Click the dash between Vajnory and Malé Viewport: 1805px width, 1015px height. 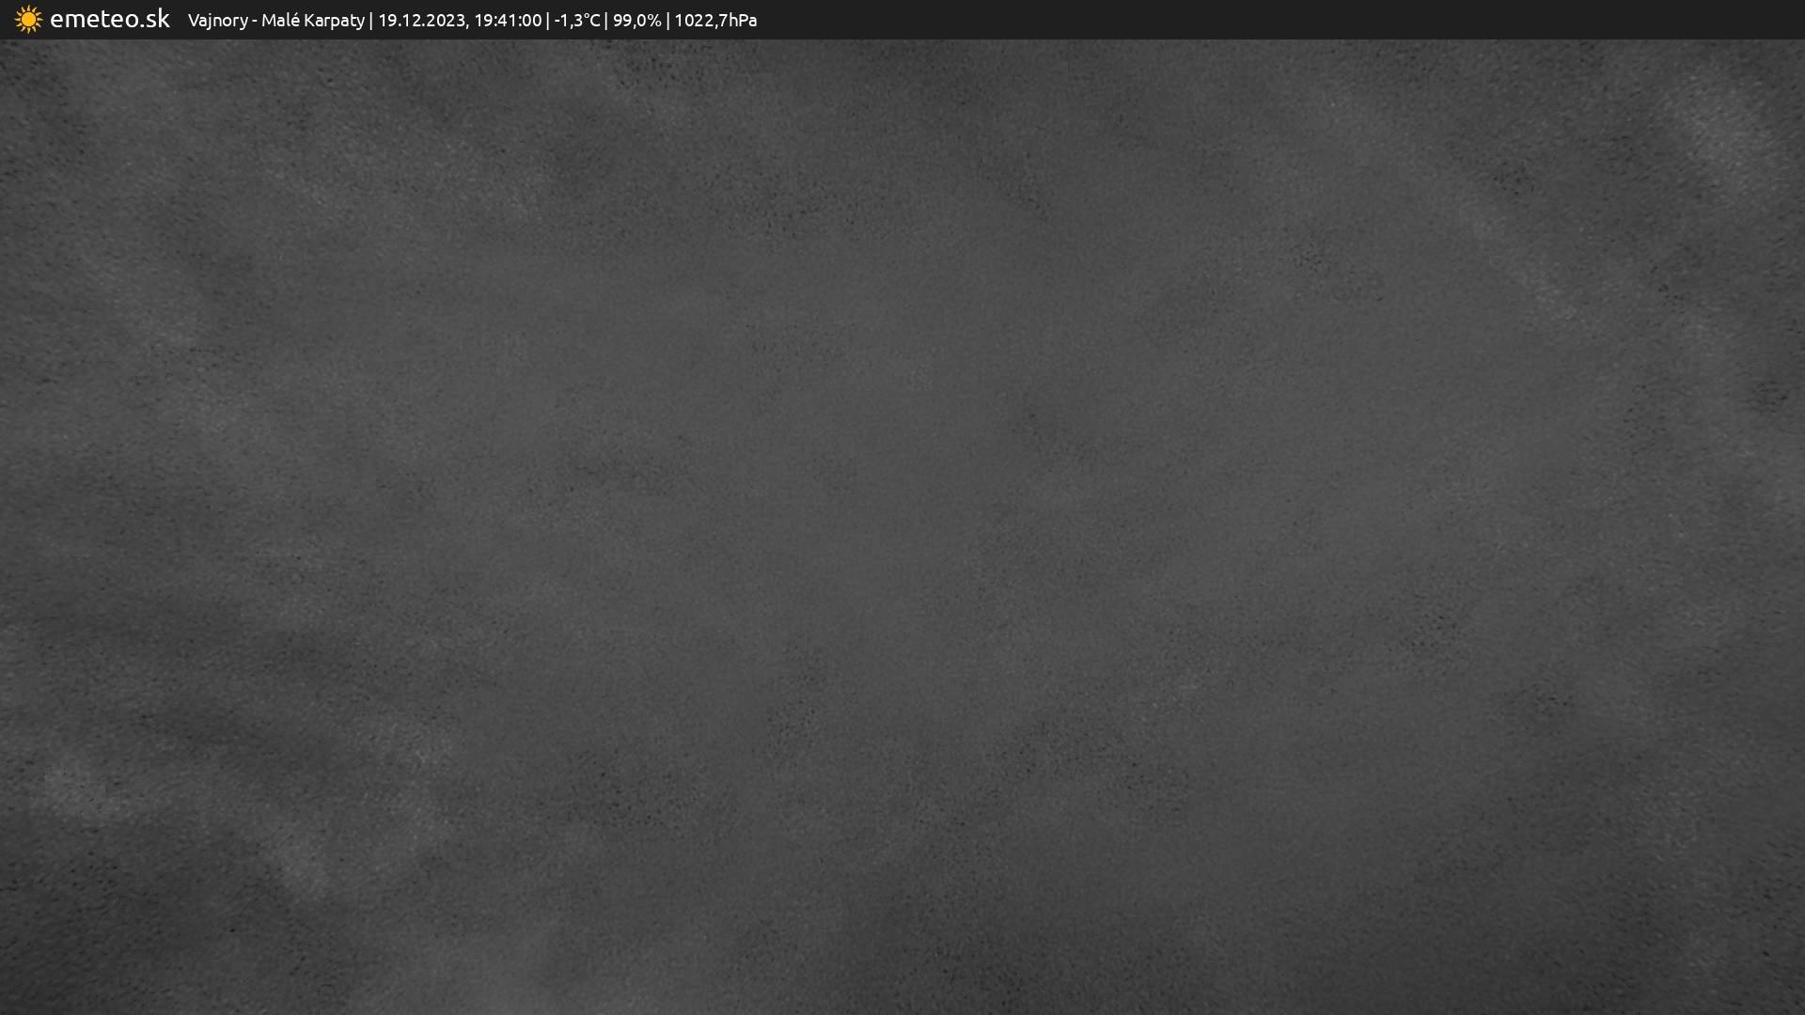[255, 21]
